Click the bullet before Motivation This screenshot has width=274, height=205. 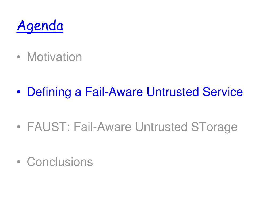tap(19, 57)
